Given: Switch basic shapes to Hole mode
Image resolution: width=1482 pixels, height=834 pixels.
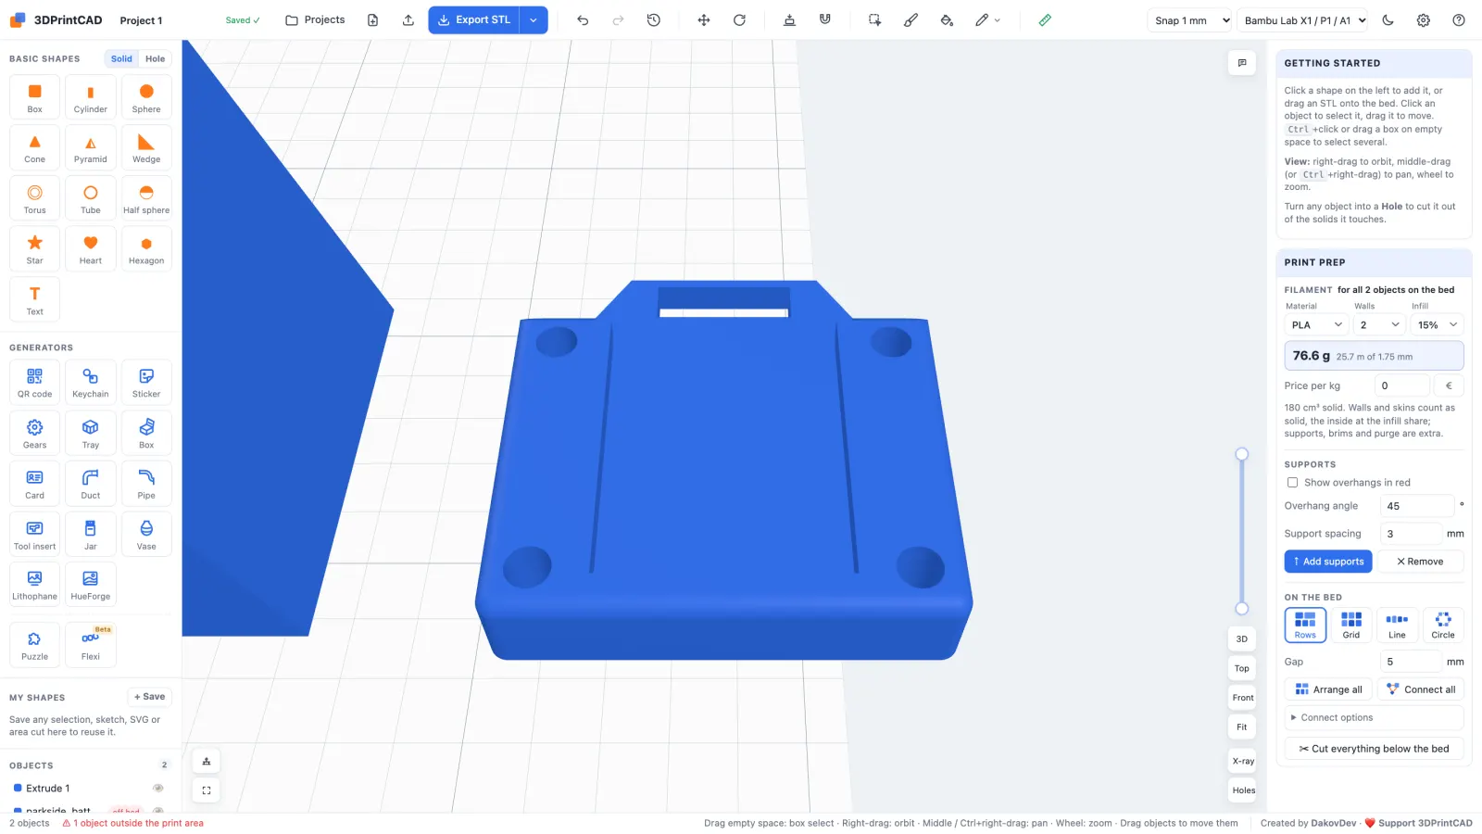Looking at the screenshot, I should tap(155, 58).
